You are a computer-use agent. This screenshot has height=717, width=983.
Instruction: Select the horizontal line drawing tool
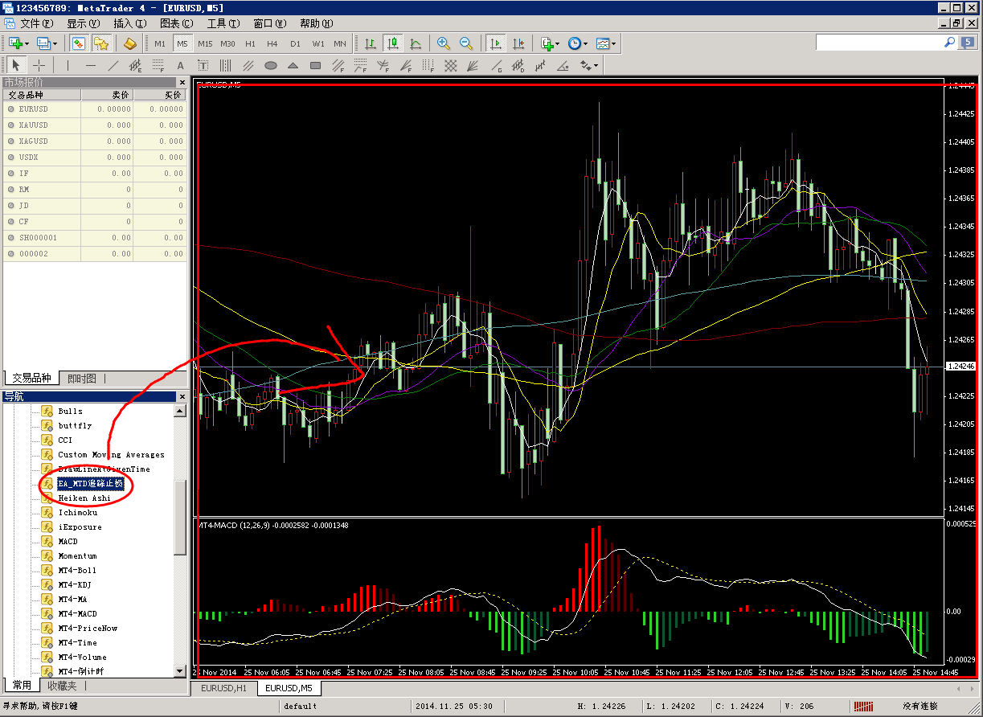[x=91, y=65]
